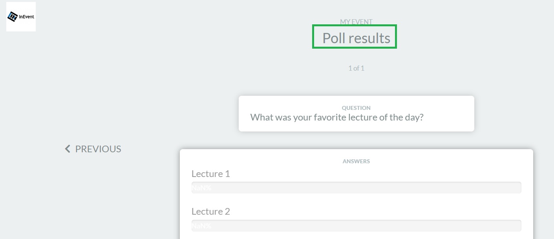
Task: Click the word PREVIOUS beside the chevron
Action: coord(98,149)
